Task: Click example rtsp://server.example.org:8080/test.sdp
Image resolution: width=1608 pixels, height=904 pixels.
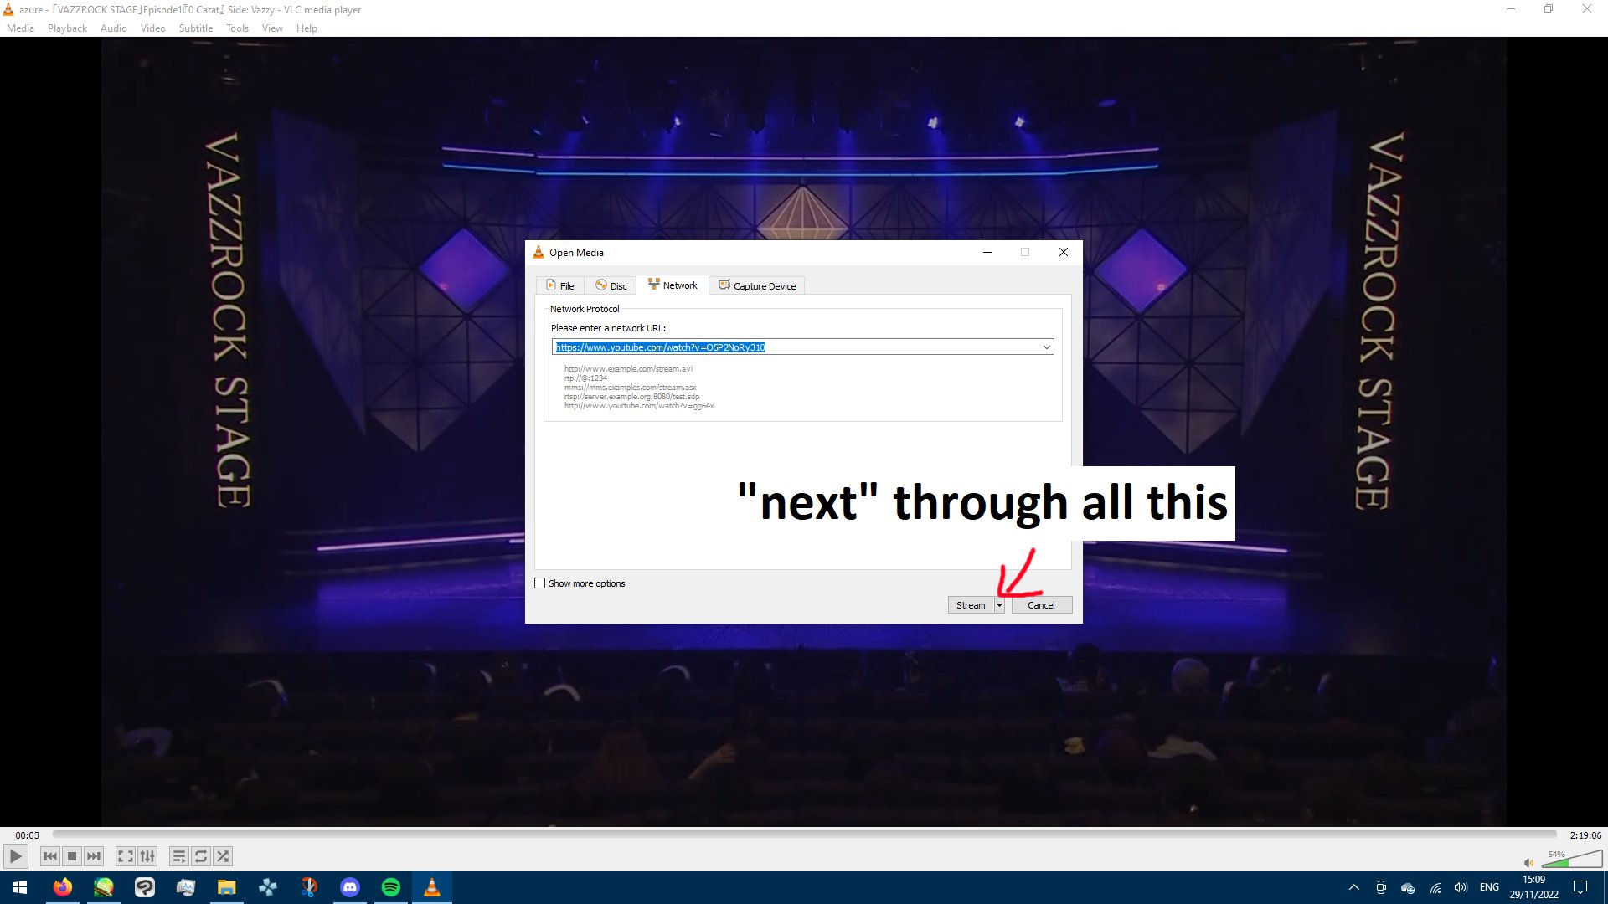Action: (631, 397)
